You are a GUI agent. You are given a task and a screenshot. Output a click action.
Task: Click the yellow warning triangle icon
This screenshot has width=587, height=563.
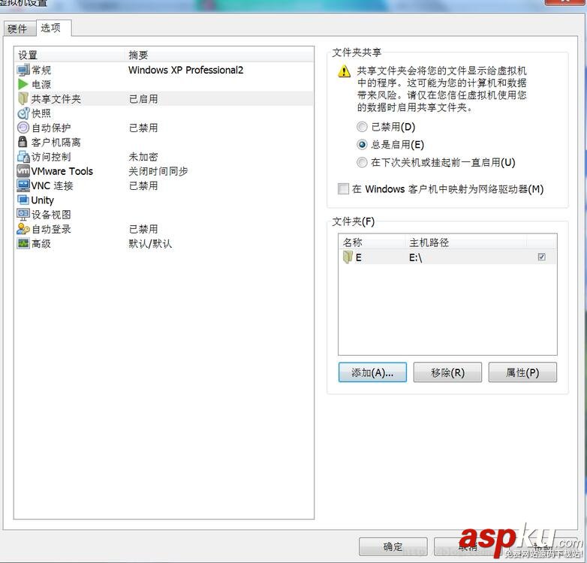pos(344,71)
